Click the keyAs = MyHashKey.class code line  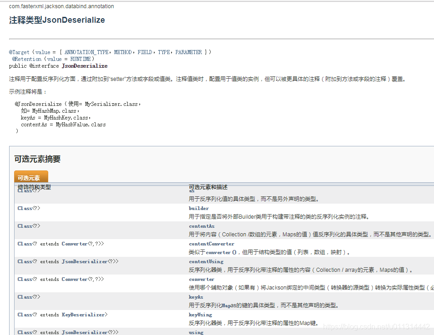56,118
